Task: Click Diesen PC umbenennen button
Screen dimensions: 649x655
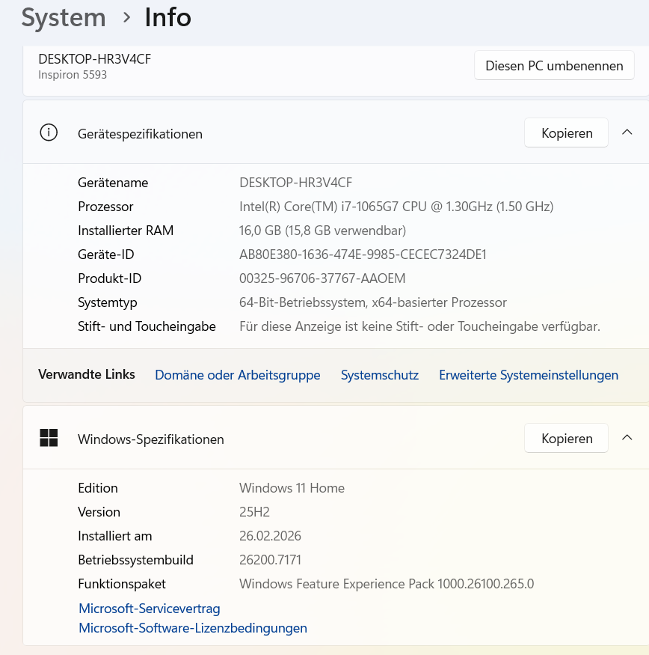Action: (554, 66)
